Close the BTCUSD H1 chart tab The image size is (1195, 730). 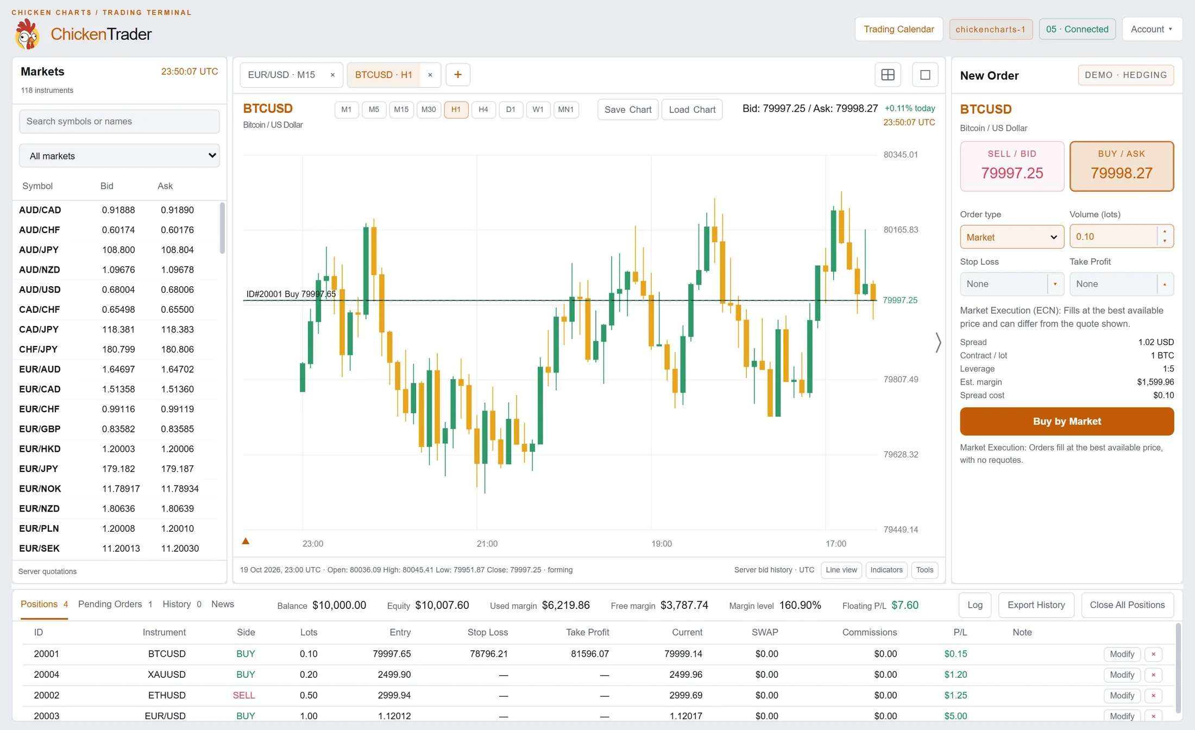point(430,75)
